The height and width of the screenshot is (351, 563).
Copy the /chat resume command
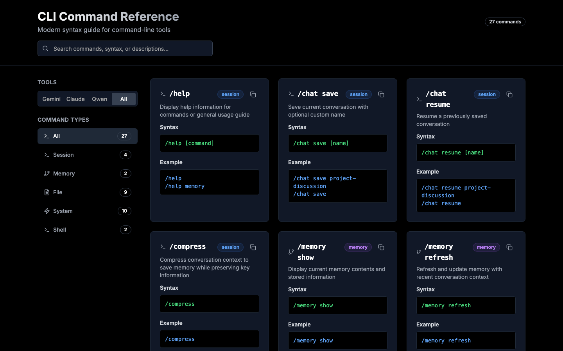coord(509,94)
